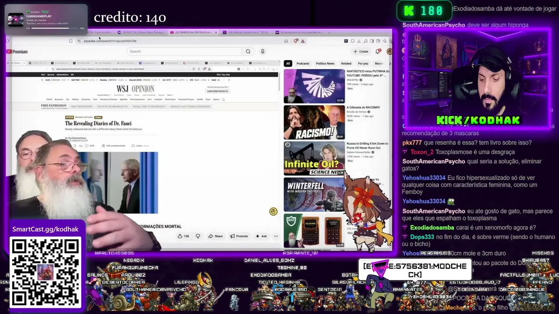This screenshot has height=314, width=559.
Task: Click the Create video button
Action: pyautogui.click(x=361, y=51)
